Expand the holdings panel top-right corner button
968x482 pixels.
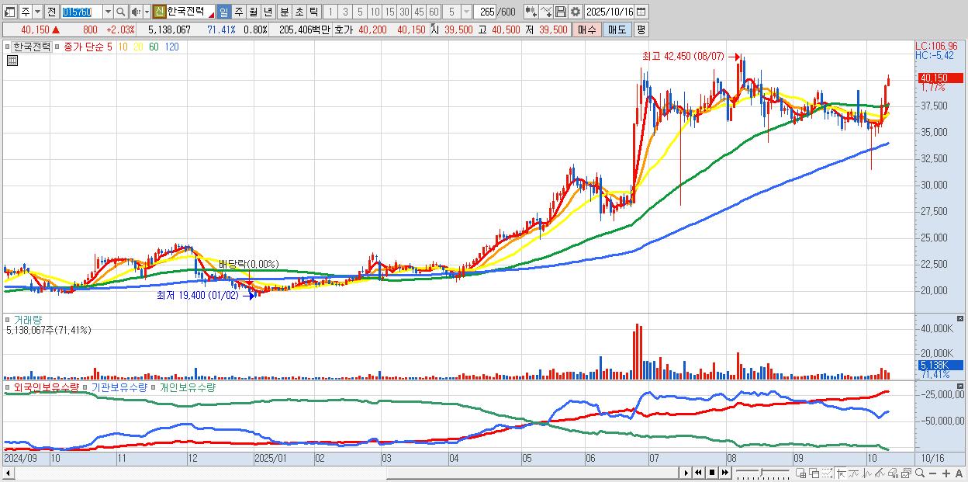click(x=961, y=387)
